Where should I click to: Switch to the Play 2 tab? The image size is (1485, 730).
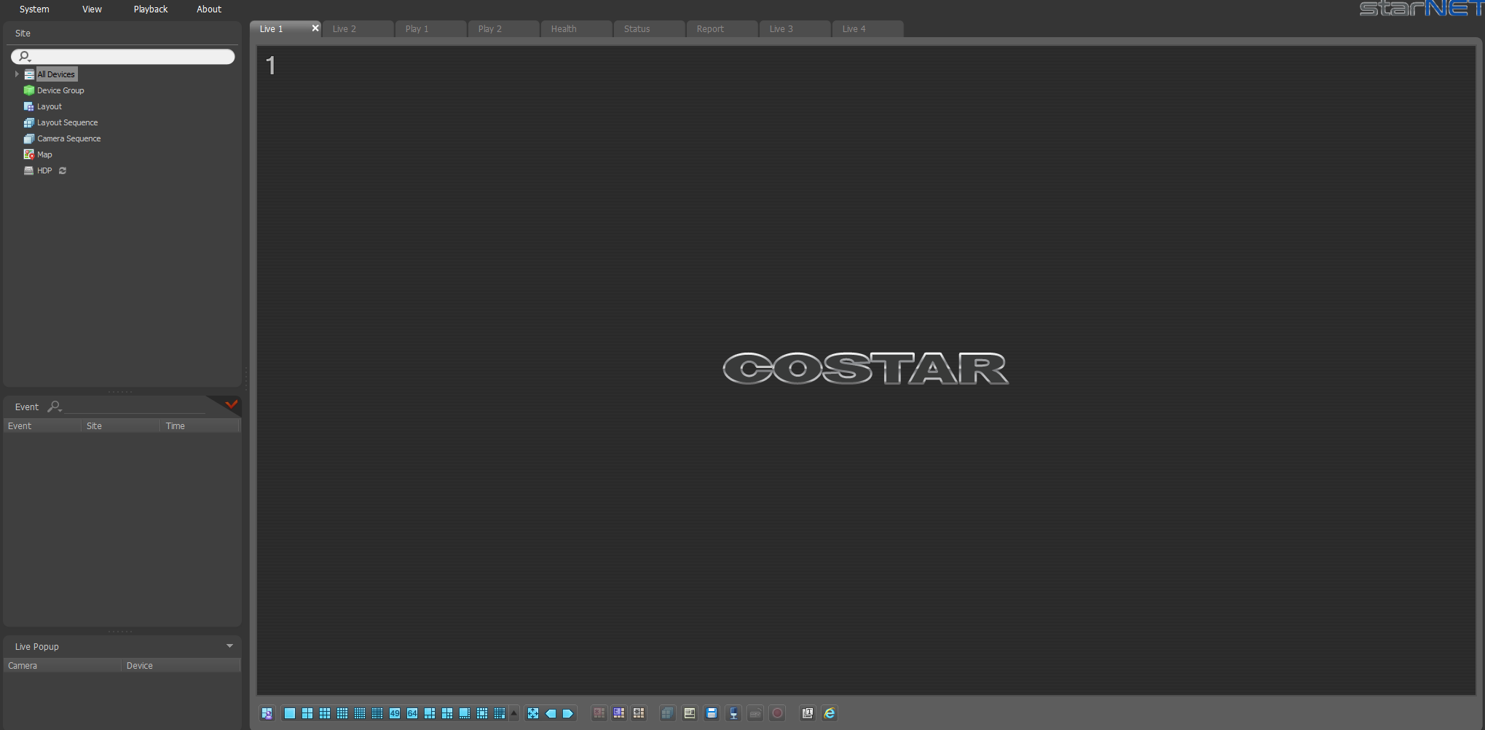(x=503, y=29)
